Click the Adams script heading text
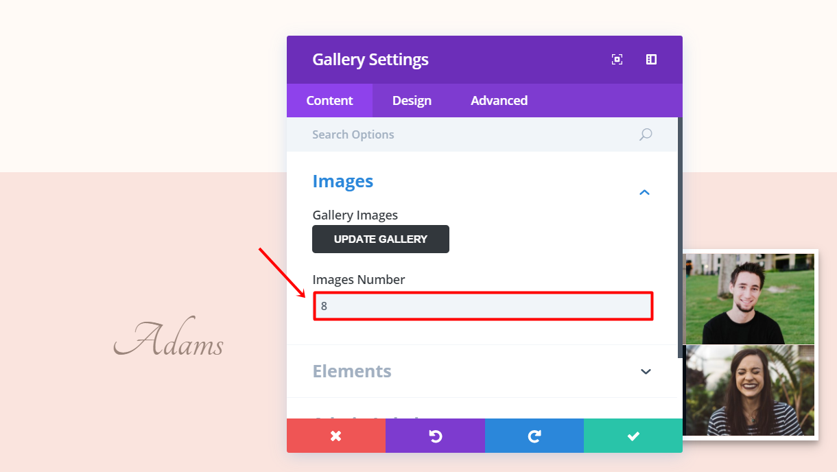The image size is (837, 472). (x=169, y=338)
